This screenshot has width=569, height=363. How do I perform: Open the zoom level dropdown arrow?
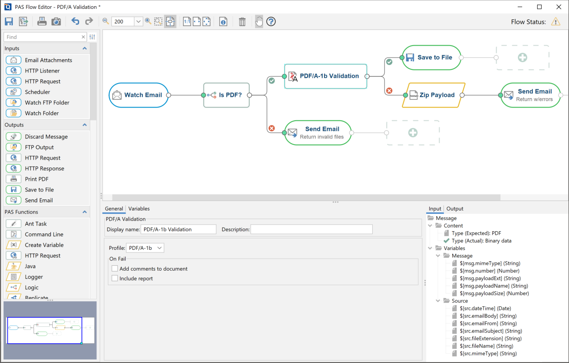(138, 21)
